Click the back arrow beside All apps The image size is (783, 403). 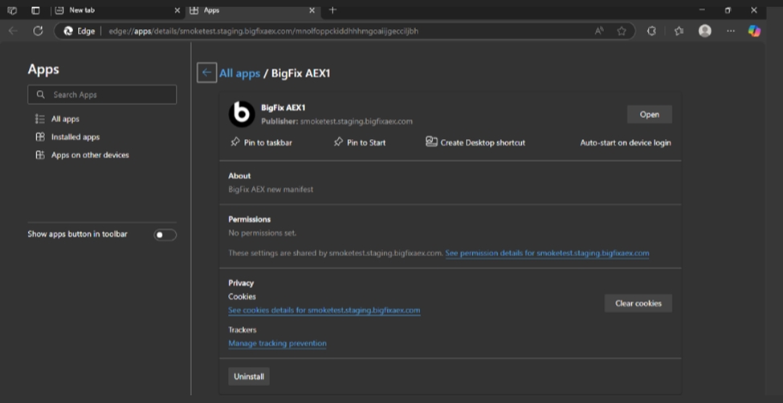(206, 72)
